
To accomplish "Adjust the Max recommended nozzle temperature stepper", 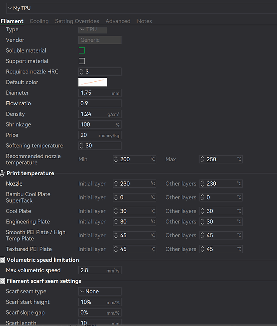I will tap(202, 159).
